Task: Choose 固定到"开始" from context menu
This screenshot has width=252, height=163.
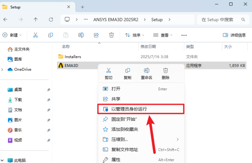Action: (141, 119)
